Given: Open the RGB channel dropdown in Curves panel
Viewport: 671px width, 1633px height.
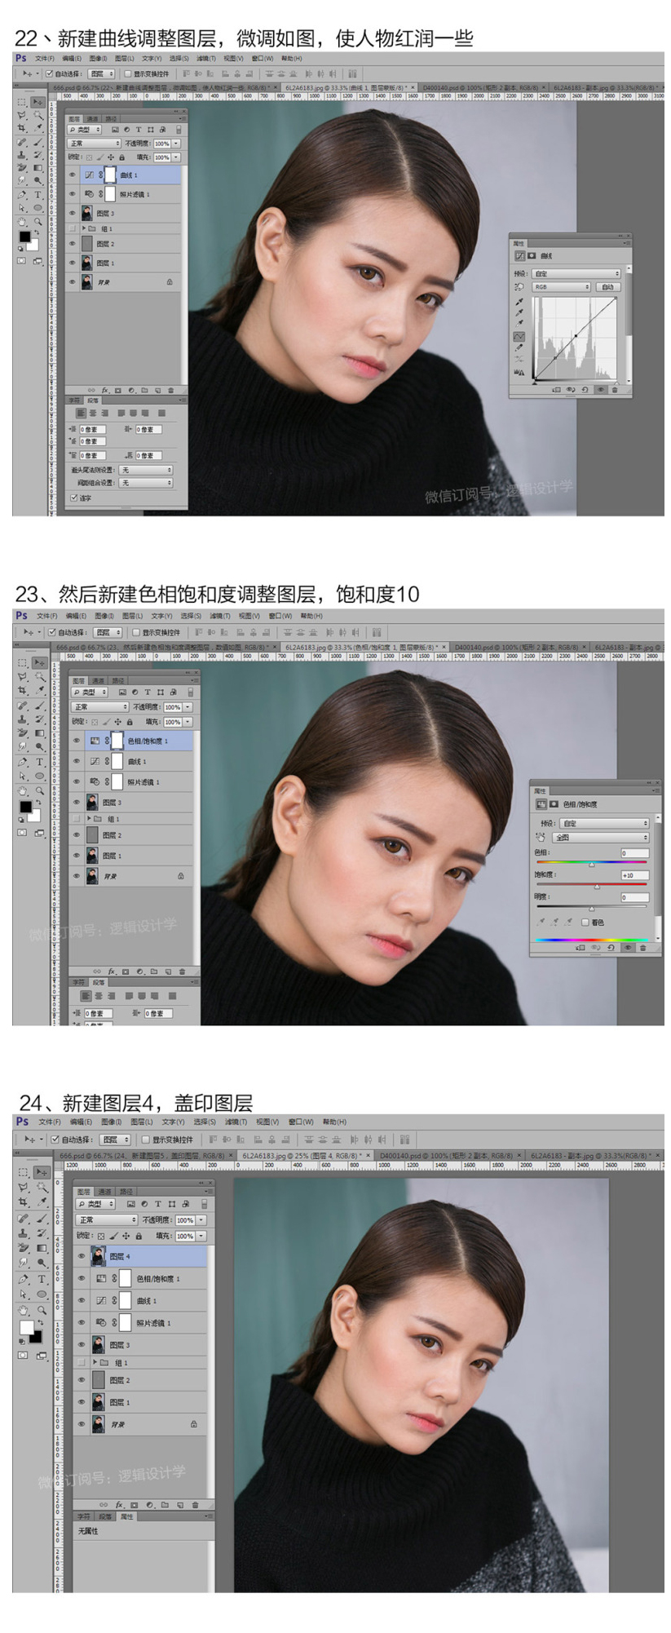Looking at the screenshot, I should (x=561, y=287).
